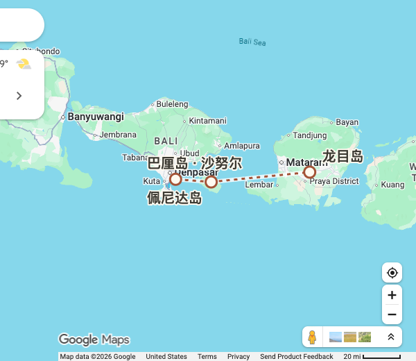The image size is (416, 361).
Task: Click the Amlapura place label
Action: pos(242,146)
